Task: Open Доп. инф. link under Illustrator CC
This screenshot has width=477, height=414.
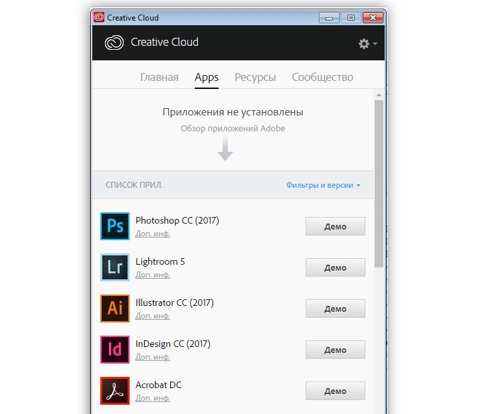Action: click(152, 316)
